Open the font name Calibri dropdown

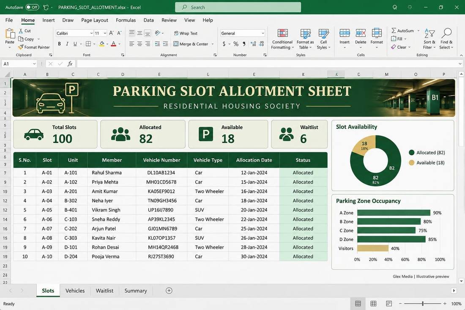91,33
